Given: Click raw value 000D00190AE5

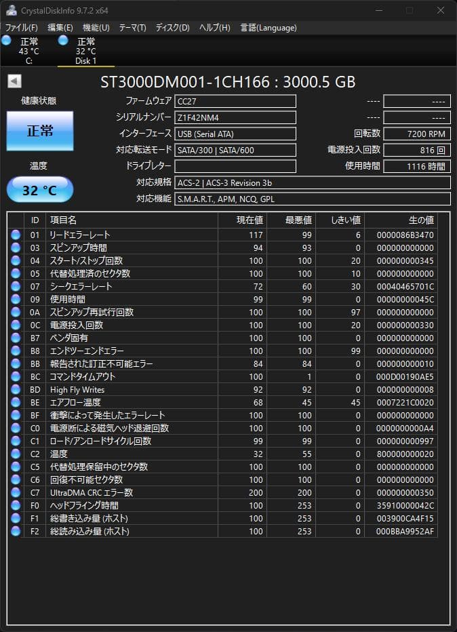Looking at the screenshot, I should pyautogui.click(x=405, y=377).
